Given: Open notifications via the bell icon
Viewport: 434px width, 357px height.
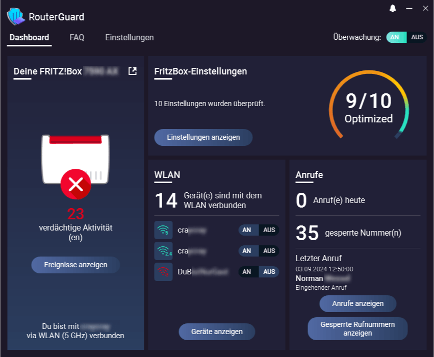Looking at the screenshot, I should 392,8.
